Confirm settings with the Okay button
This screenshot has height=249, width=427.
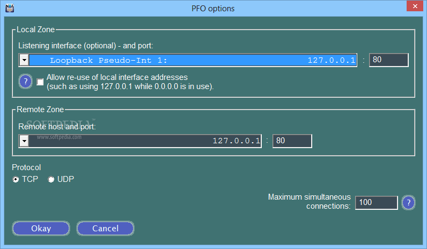coord(41,228)
